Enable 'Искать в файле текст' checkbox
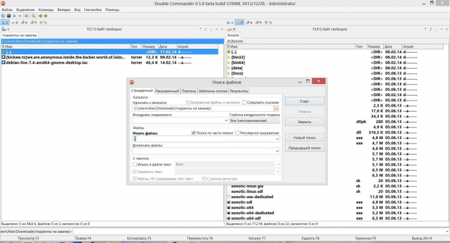 pyautogui.click(x=134, y=165)
